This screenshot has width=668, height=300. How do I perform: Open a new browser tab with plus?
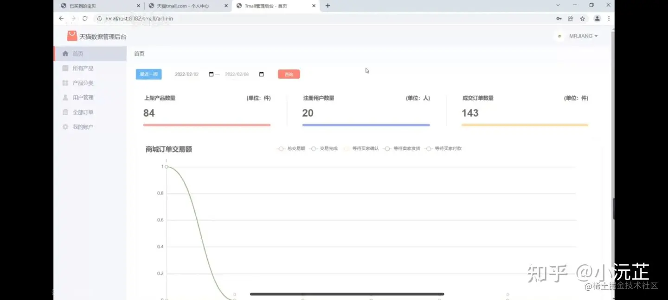[328, 6]
